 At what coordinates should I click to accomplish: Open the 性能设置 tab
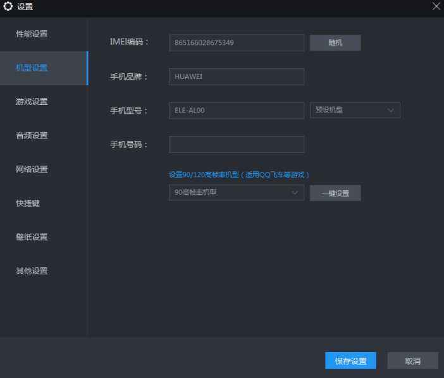(x=32, y=34)
